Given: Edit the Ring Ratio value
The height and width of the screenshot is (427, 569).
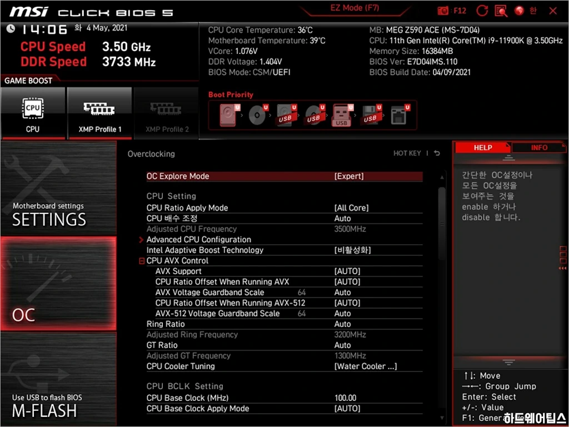Looking at the screenshot, I should 284,324.
